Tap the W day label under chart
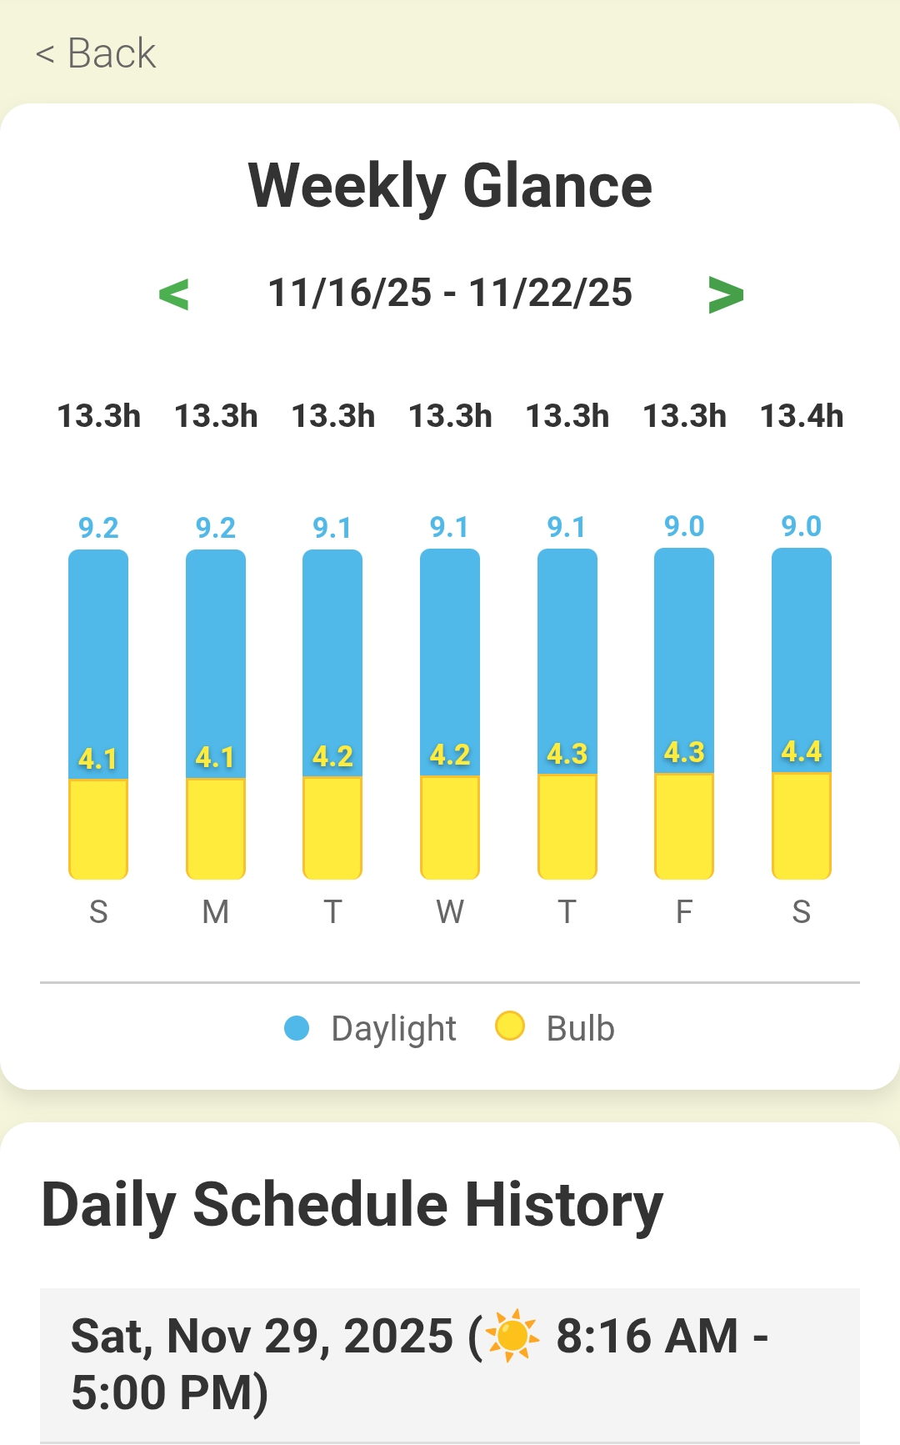 pyautogui.click(x=450, y=912)
